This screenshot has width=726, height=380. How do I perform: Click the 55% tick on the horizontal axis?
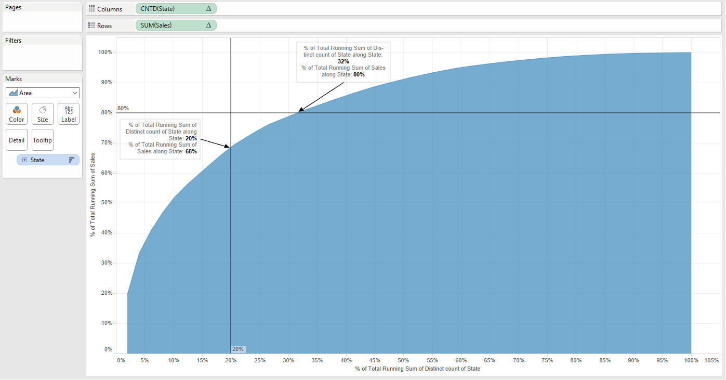coord(432,360)
